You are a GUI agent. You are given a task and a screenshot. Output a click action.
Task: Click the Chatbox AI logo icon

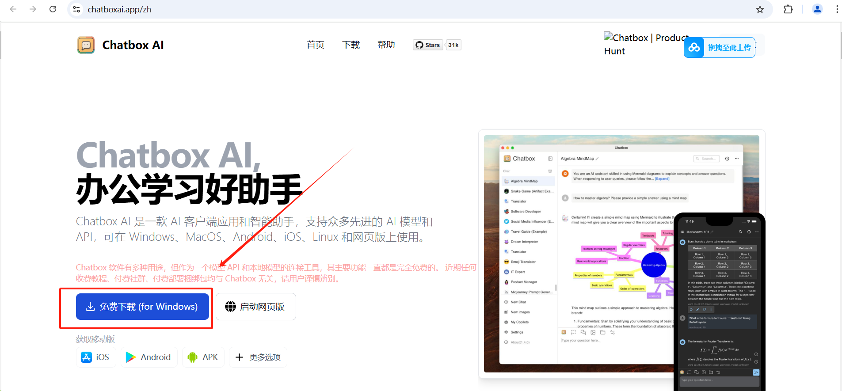[x=86, y=45]
